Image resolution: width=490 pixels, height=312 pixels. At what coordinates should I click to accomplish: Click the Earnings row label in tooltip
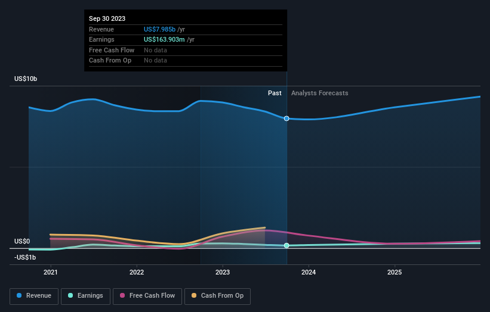(x=101, y=39)
